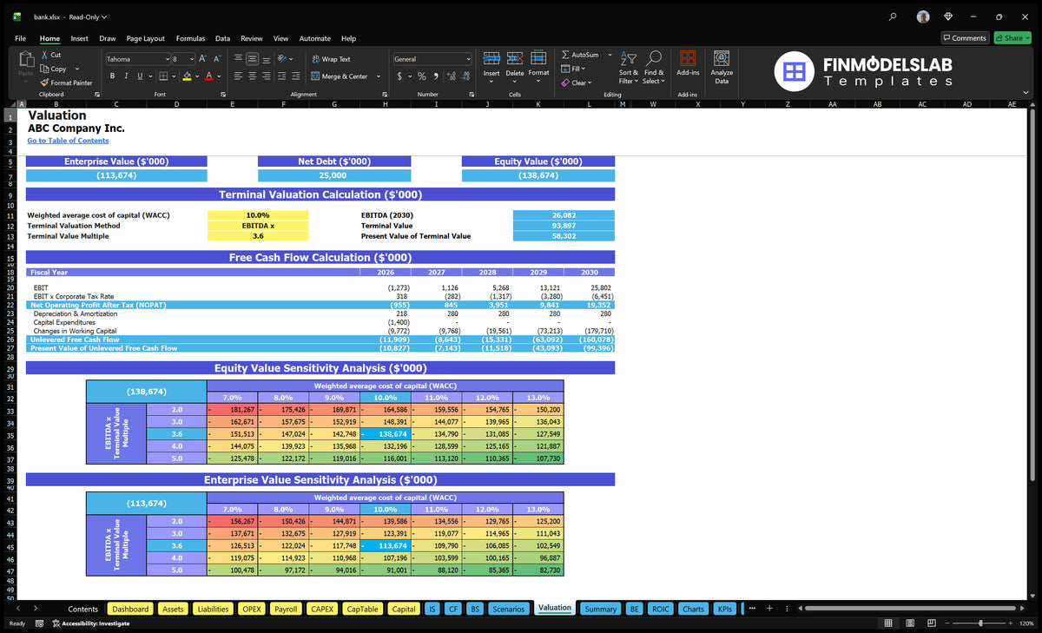
Task: Activate the Format Painter brush
Action: click(44, 82)
